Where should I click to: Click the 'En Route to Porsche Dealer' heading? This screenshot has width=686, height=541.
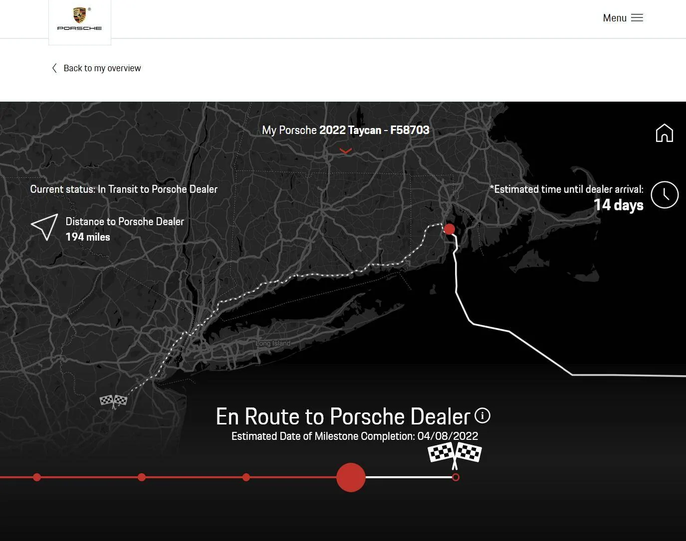click(x=343, y=416)
